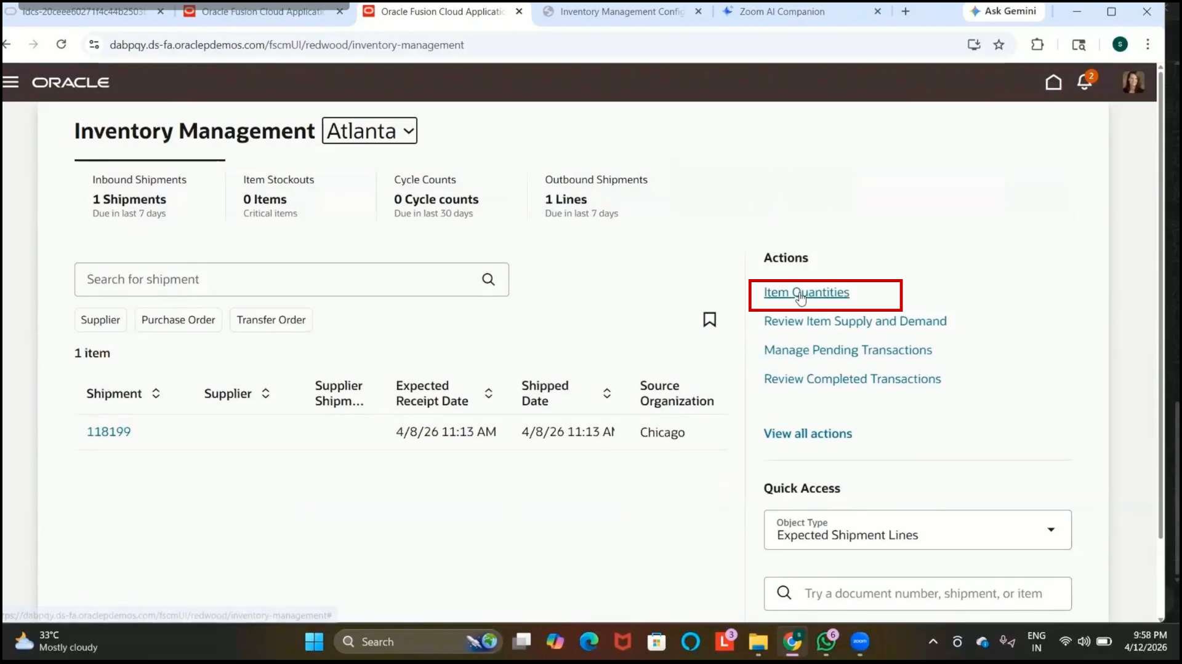Open Chrome profile S avatar
The image size is (1182, 664).
coord(1120,44)
